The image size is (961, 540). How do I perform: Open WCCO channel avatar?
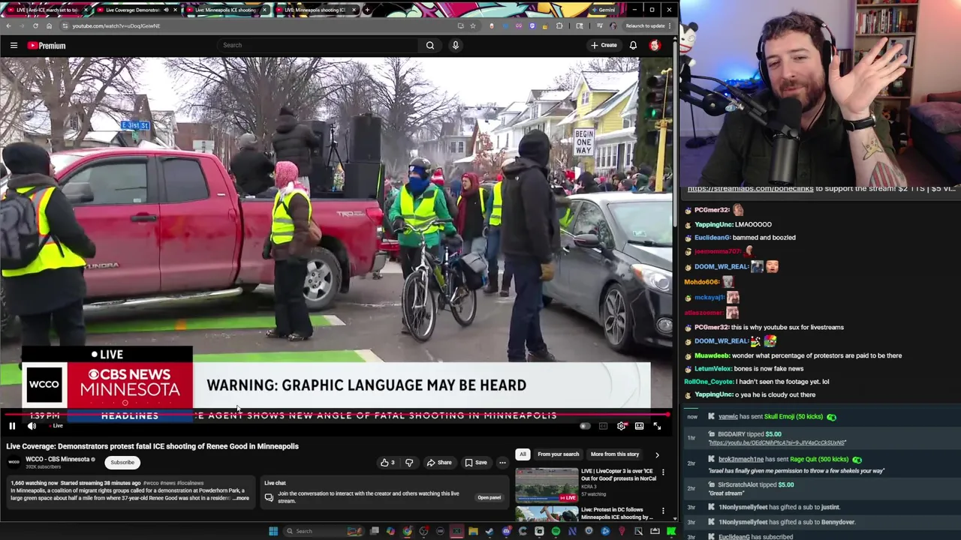point(14,462)
